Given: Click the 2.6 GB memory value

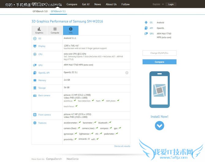Looking at the screenshot, I should (x=67, y=80).
